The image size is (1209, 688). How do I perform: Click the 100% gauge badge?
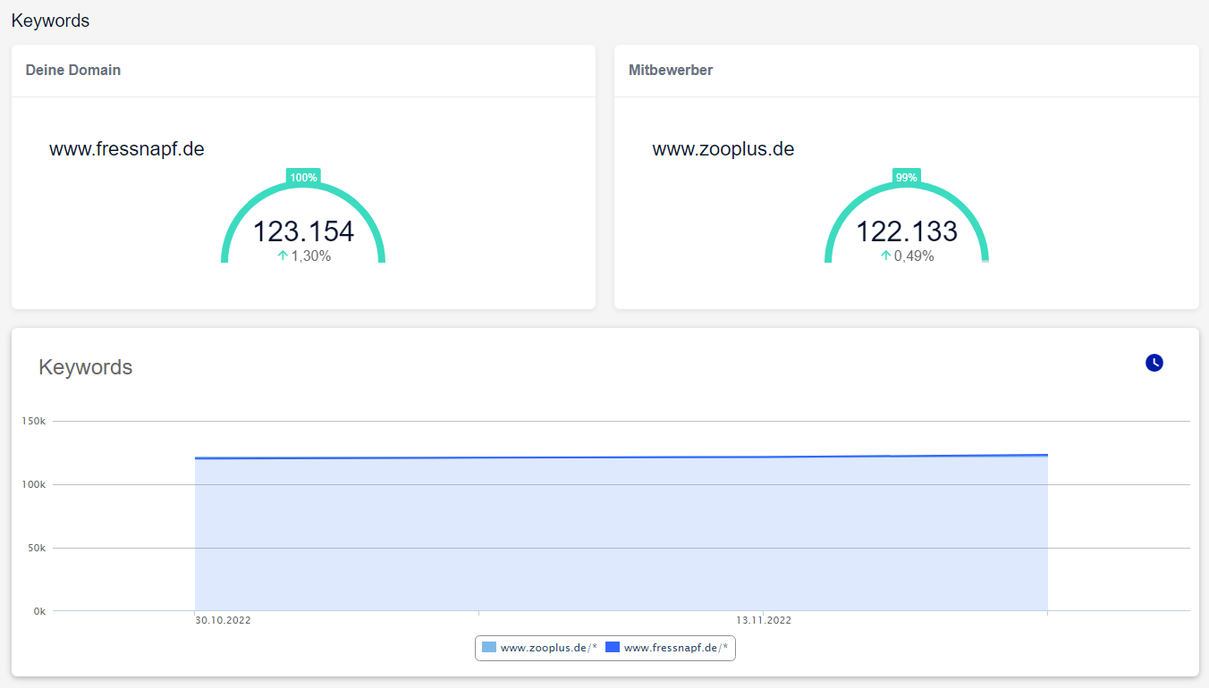[303, 177]
